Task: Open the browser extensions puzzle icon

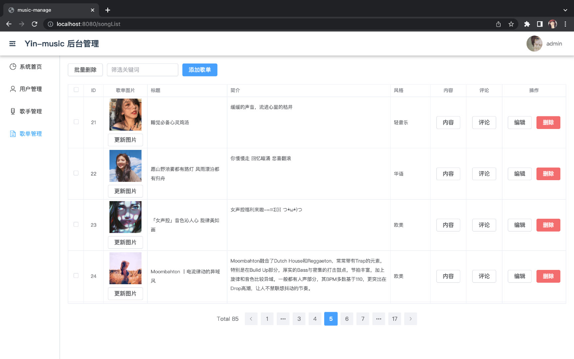Action: pyautogui.click(x=527, y=24)
